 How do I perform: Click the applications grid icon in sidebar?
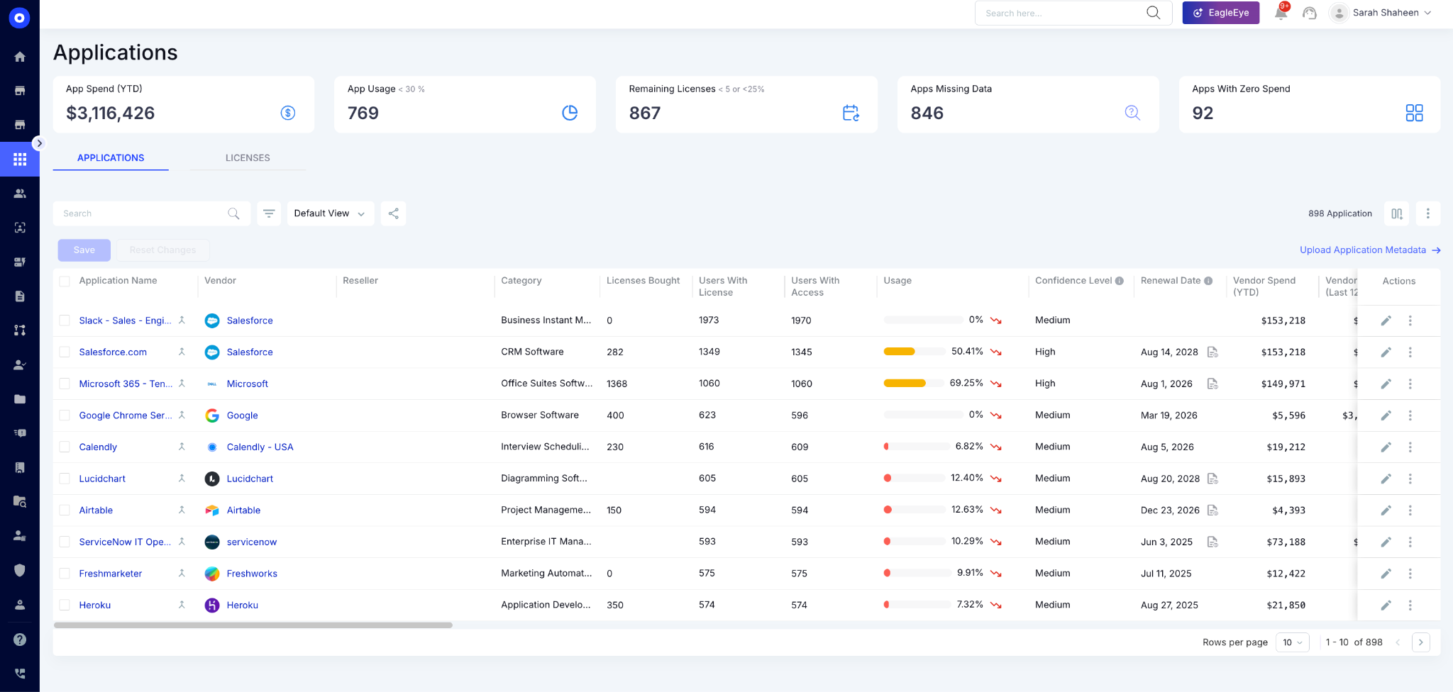point(20,160)
